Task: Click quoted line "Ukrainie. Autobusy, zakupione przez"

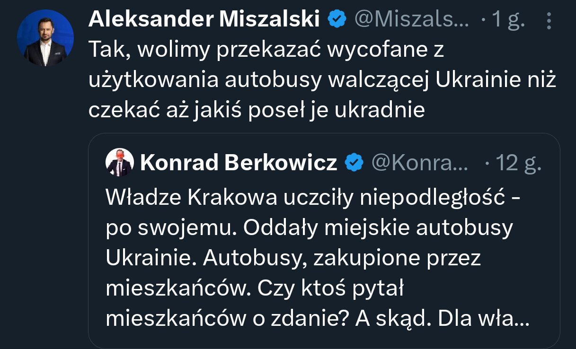Action: pyautogui.click(x=293, y=259)
